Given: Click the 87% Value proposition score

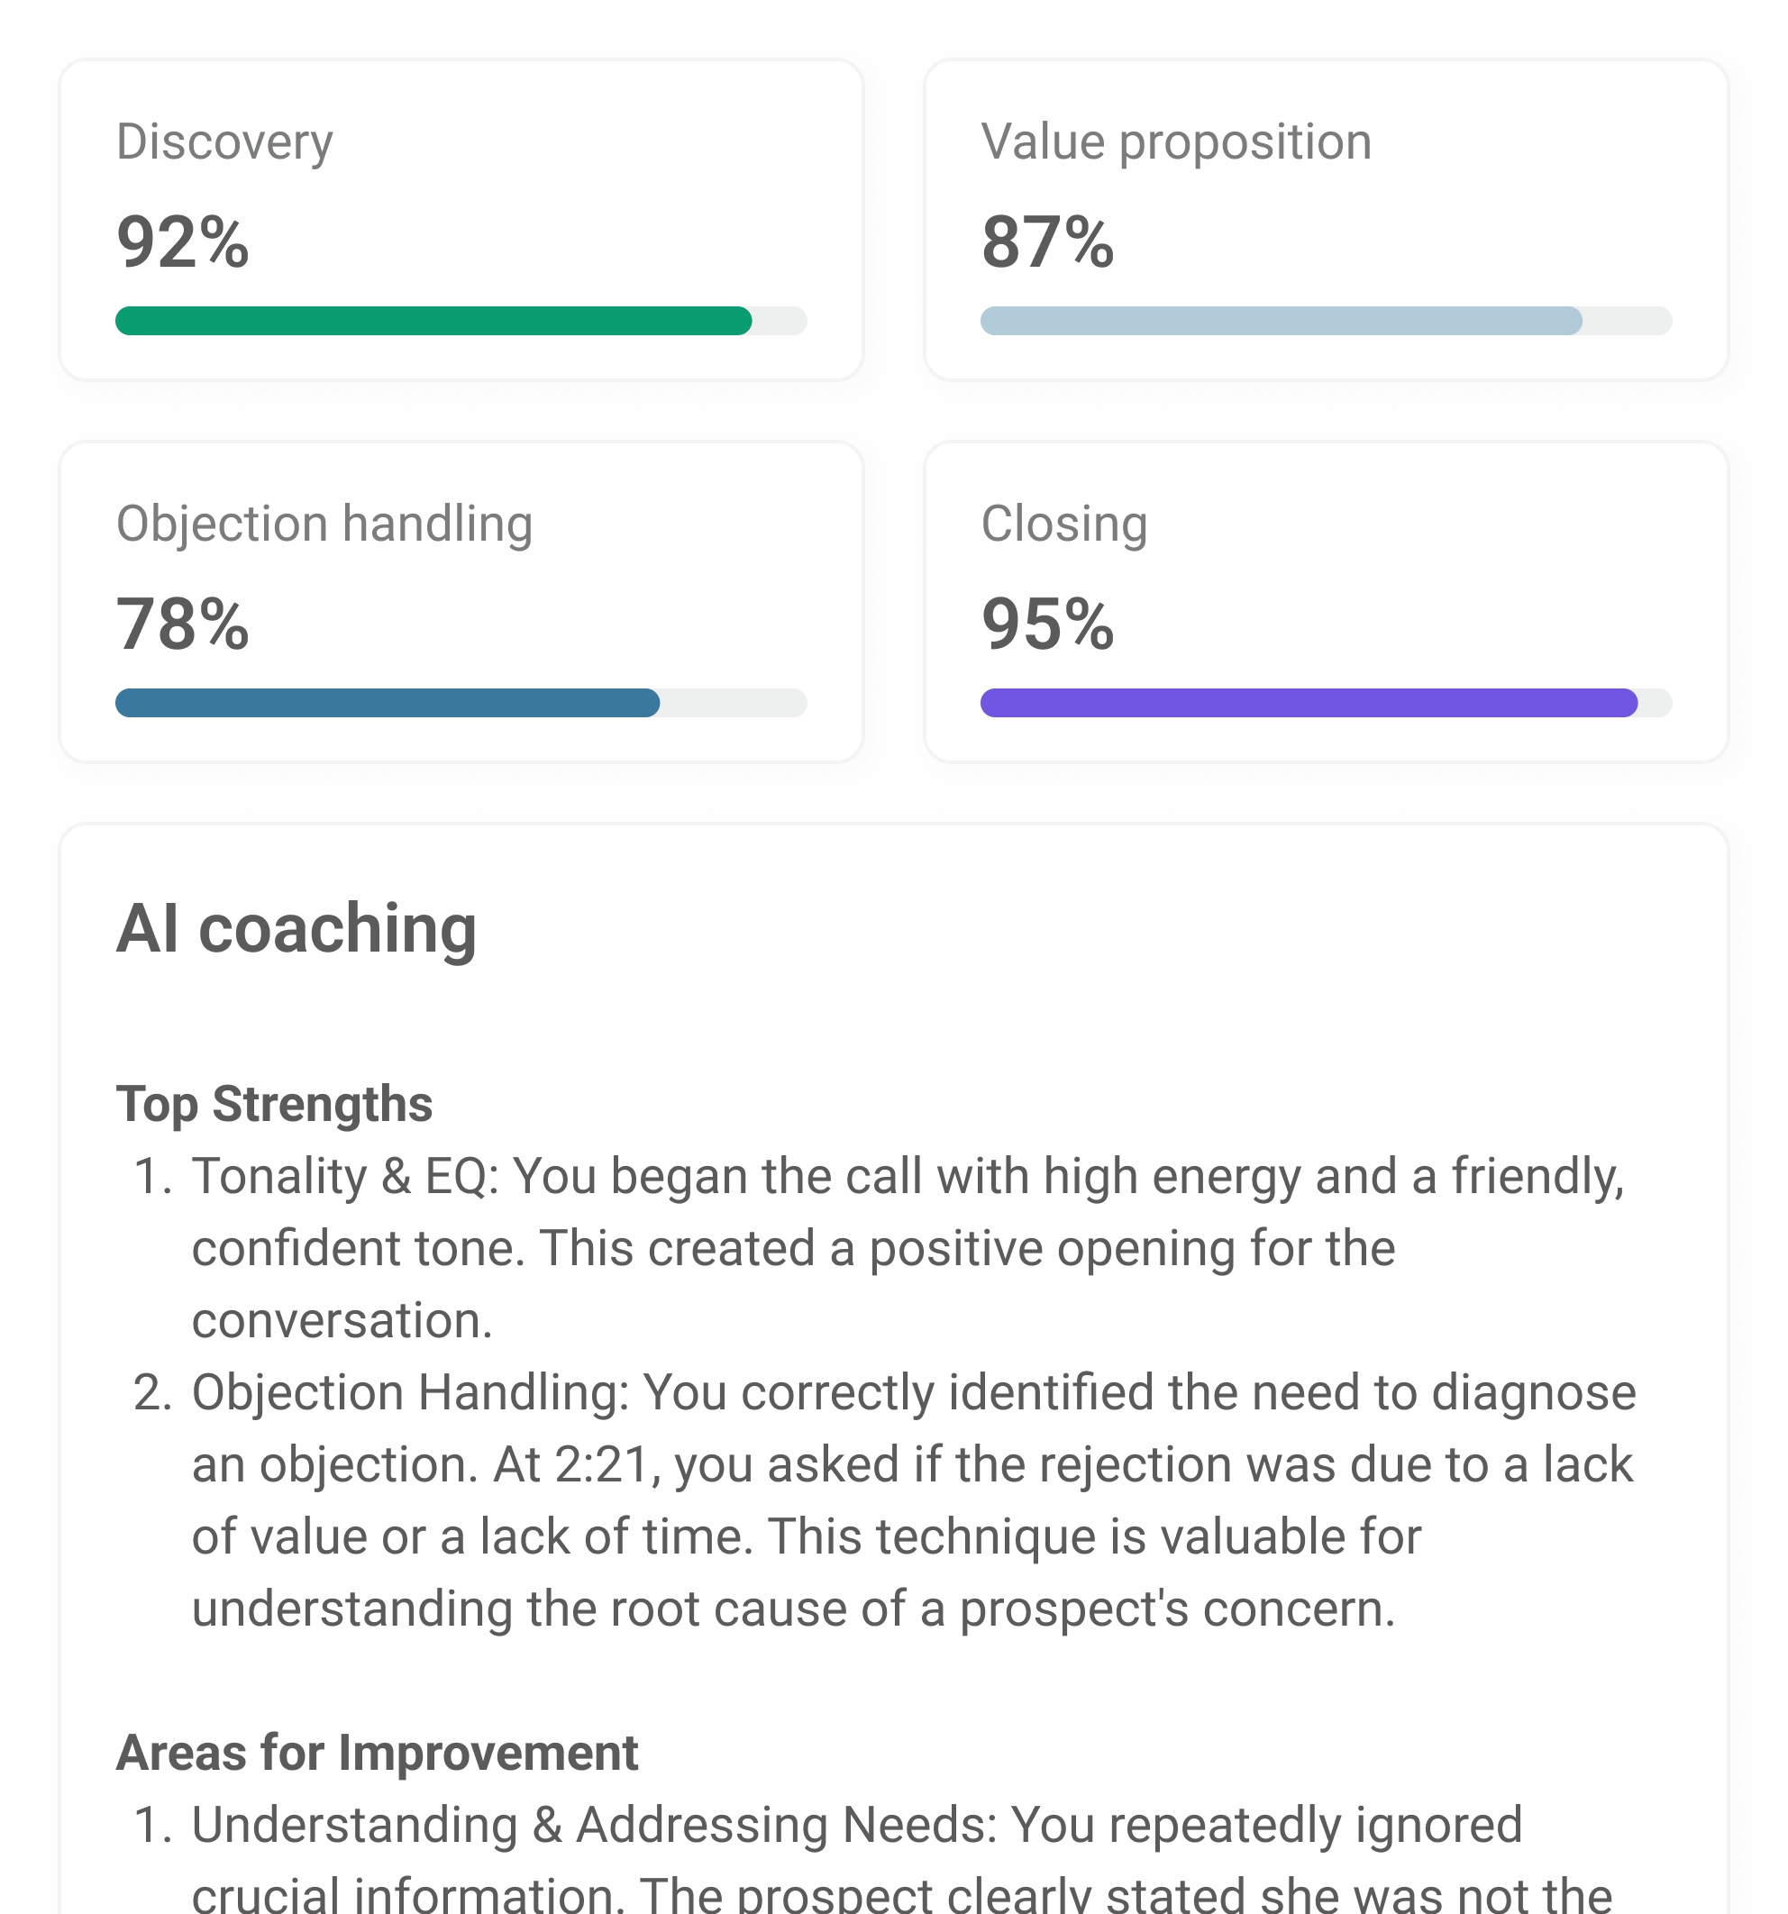Looking at the screenshot, I should coord(1046,242).
